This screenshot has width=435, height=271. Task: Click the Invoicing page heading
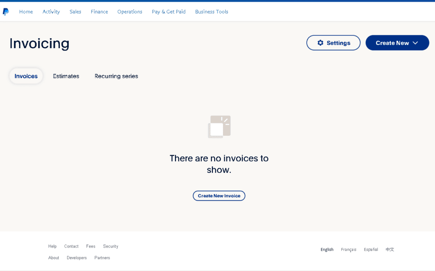tap(40, 44)
